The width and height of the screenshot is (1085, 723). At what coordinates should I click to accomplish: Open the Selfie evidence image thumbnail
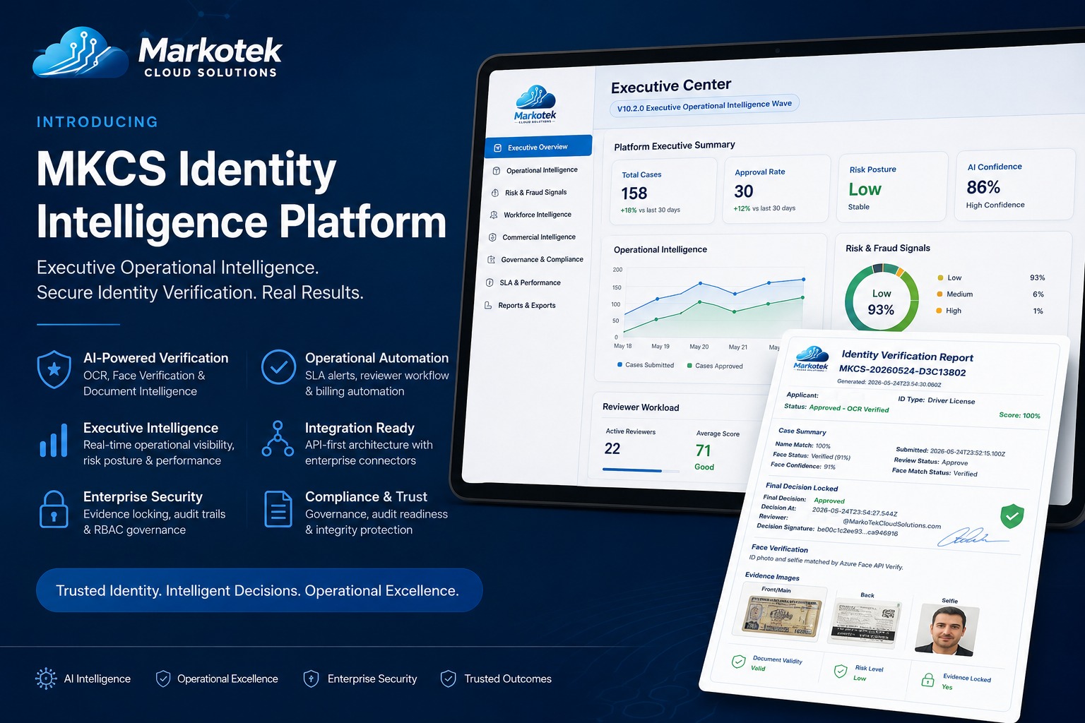(947, 631)
